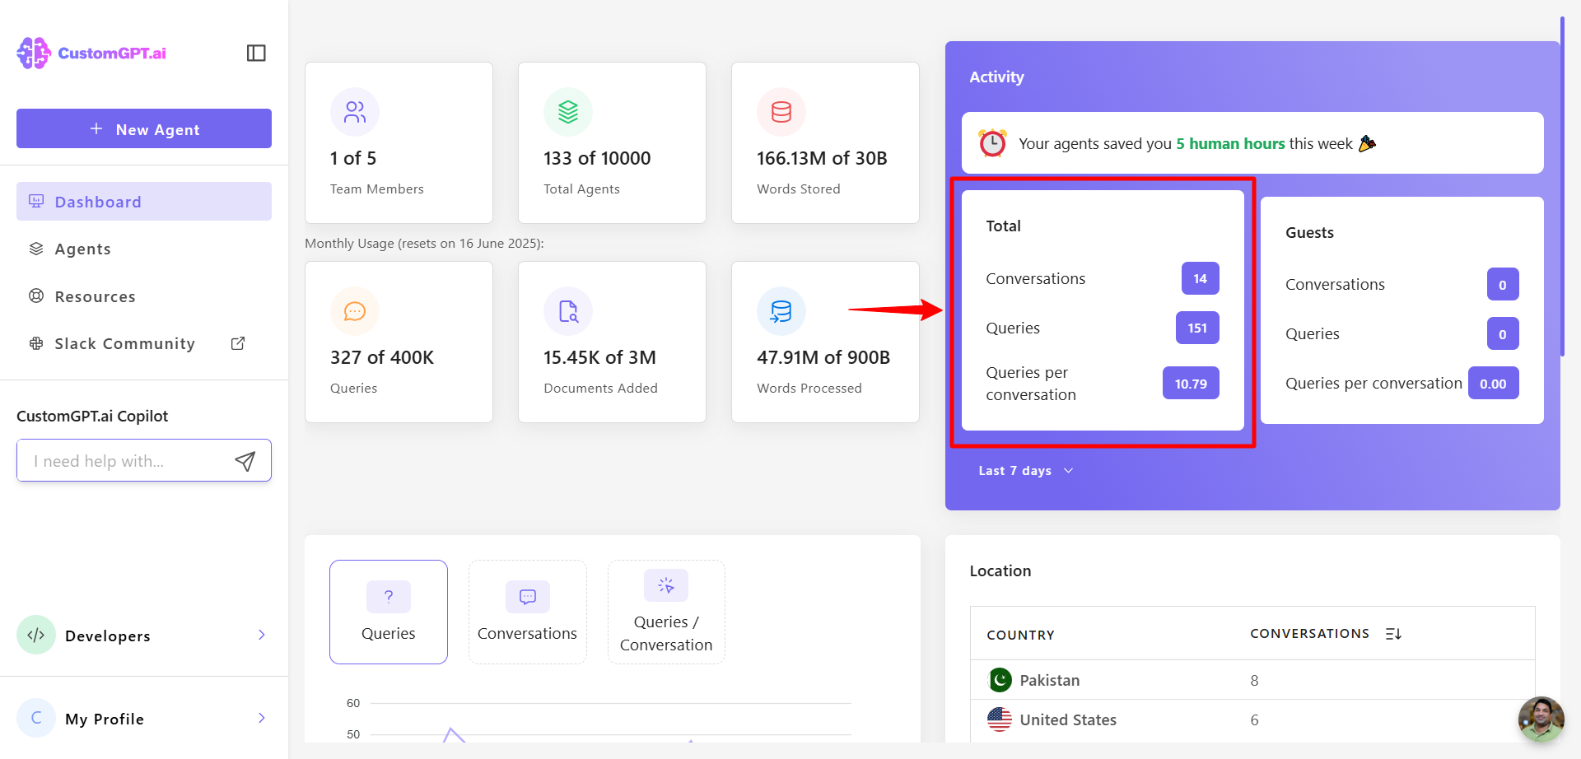The height and width of the screenshot is (759, 1581).
Task: Select '1 of 5' team members value
Action: (x=353, y=158)
